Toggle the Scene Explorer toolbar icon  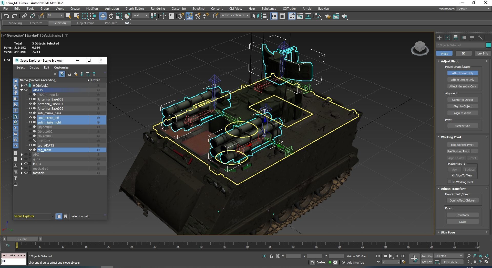pos(274,16)
